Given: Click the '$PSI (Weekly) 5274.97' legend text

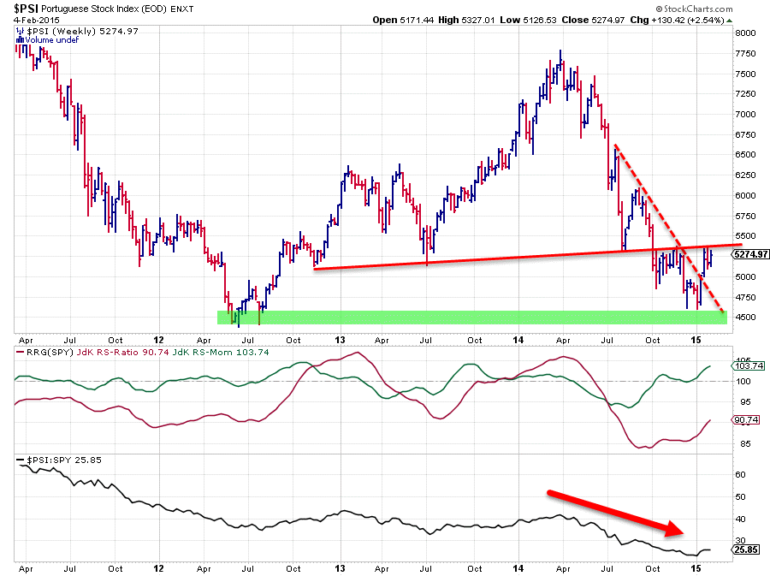Looking at the screenshot, I should coord(82,31).
